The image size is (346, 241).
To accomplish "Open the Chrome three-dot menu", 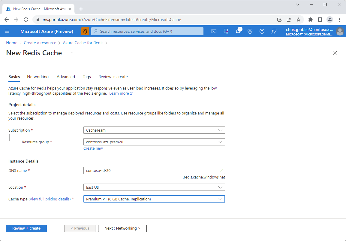I will tap(340, 20).
